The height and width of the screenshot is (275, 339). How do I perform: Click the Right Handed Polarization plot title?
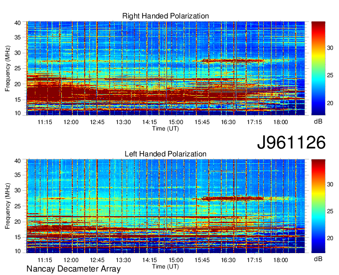tap(166, 16)
